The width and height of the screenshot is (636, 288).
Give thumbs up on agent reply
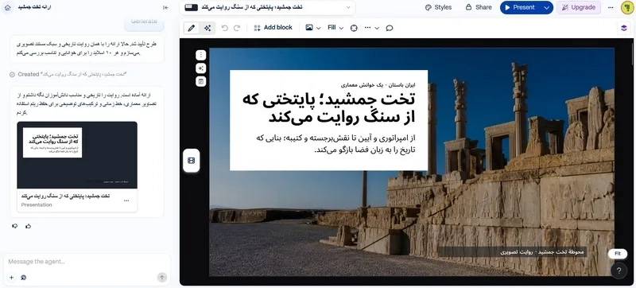pyautogui.click(x=28, y=226)
